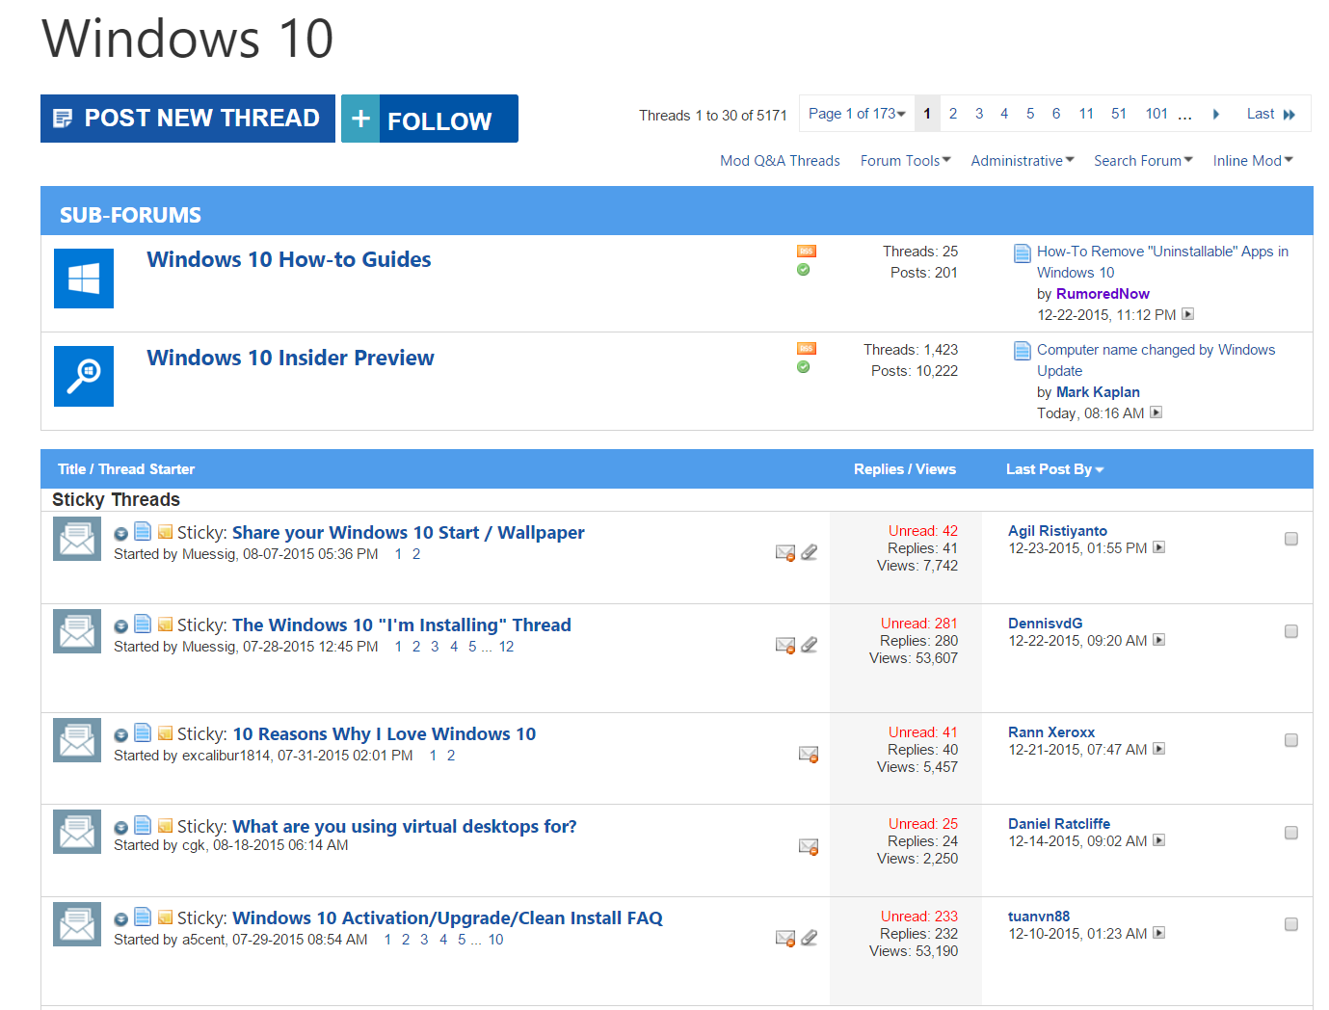Screen dimensions: 1329x1010
Task: View RumoredNow's profile
Action: tap(1103, 294)
